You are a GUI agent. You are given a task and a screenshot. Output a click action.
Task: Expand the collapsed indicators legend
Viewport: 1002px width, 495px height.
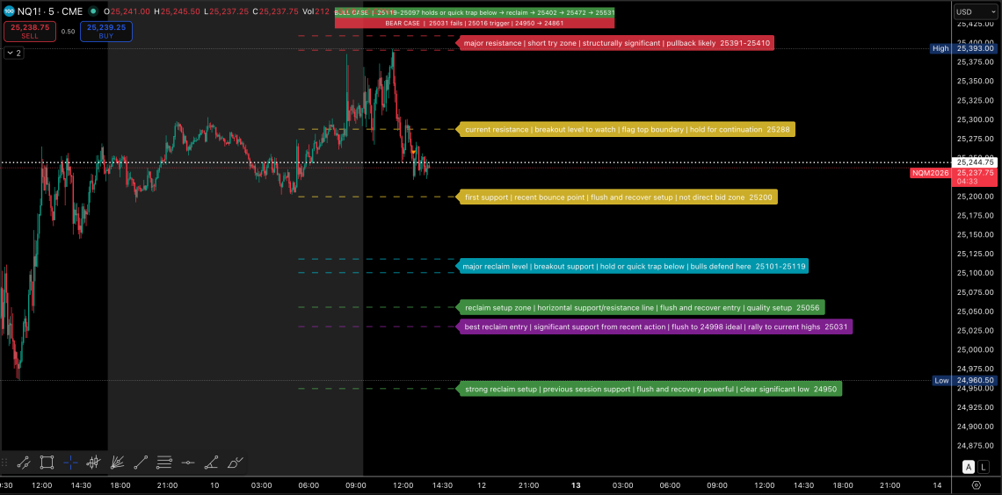click(x=13, y=53)
